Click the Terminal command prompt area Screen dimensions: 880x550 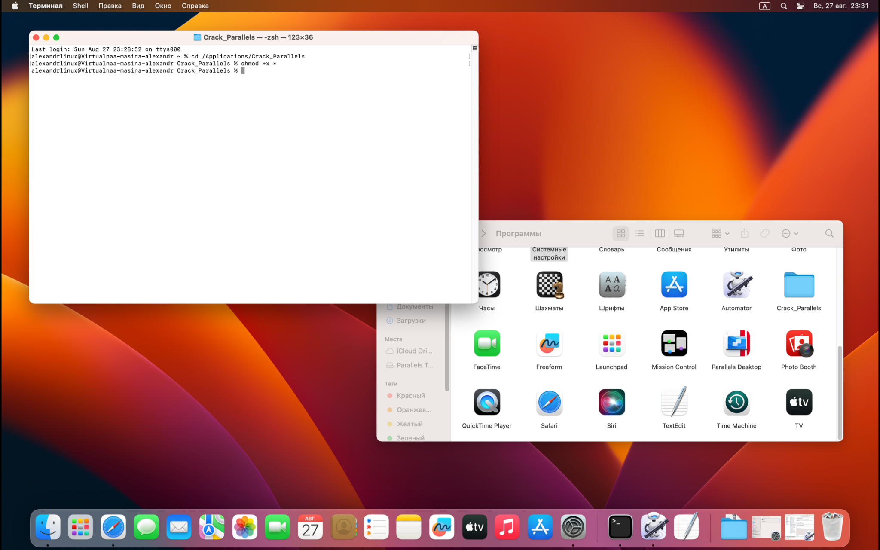(x=243, y=71)
